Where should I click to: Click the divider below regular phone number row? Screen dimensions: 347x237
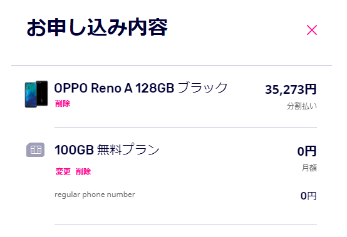(x=185, y=225)
